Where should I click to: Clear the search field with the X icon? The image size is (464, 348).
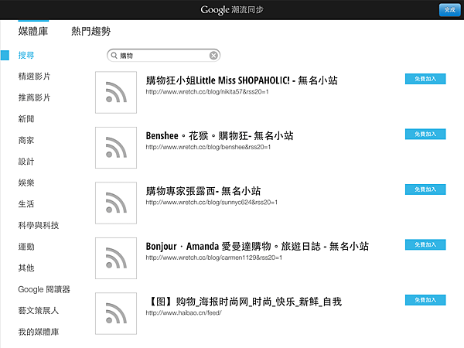(x=213, y=56)
